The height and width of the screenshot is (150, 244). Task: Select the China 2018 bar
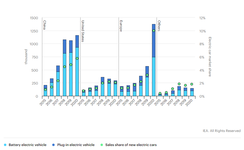pyautogui.click(x=65, y=68)
